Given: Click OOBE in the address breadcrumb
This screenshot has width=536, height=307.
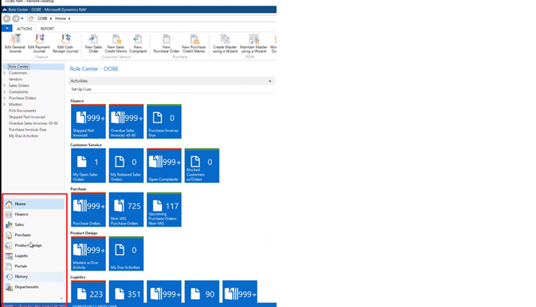Looking at the screenshot, I should [42, 18].
